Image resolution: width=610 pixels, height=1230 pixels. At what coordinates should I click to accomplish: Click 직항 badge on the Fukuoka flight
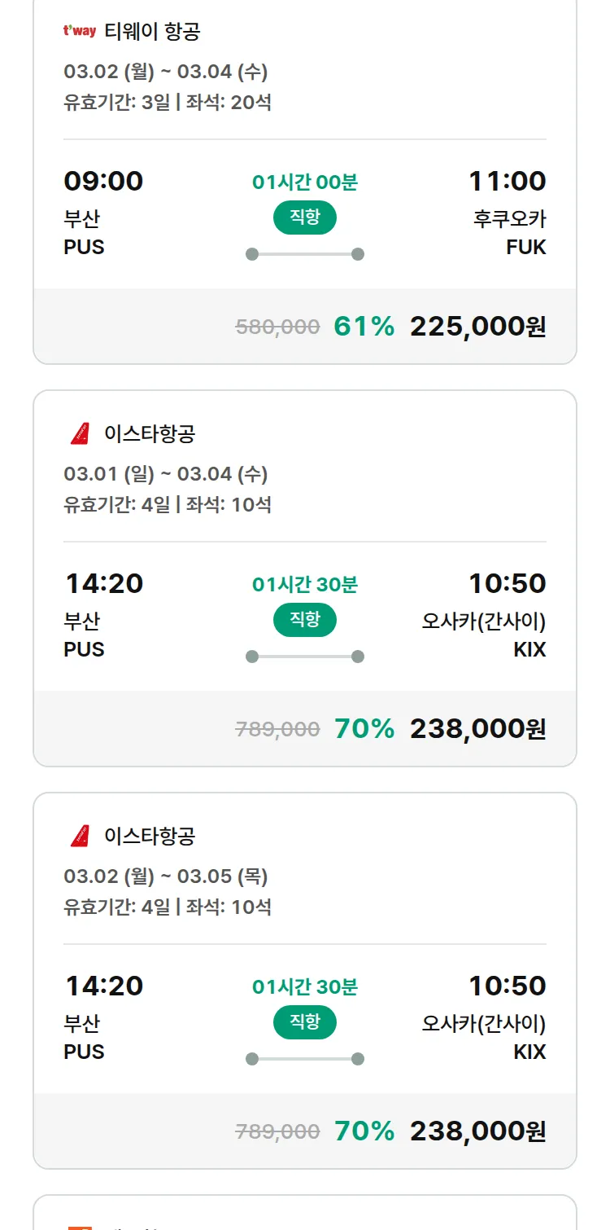coord(305,217)
